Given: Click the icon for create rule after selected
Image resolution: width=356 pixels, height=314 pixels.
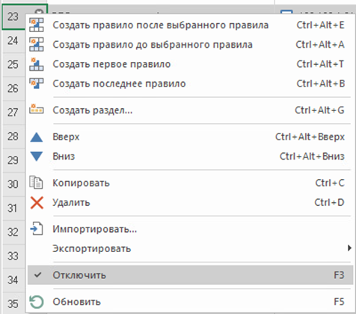Looking at the screenshot, I should 37,25.
